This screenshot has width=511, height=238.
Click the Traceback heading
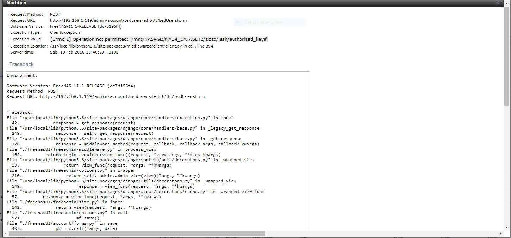click(x=21, y=64)
